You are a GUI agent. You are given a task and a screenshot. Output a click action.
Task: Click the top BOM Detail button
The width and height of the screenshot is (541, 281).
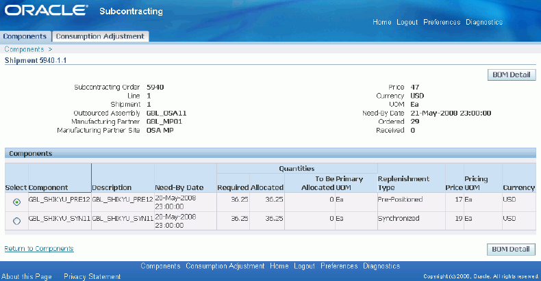click(512, 75)
